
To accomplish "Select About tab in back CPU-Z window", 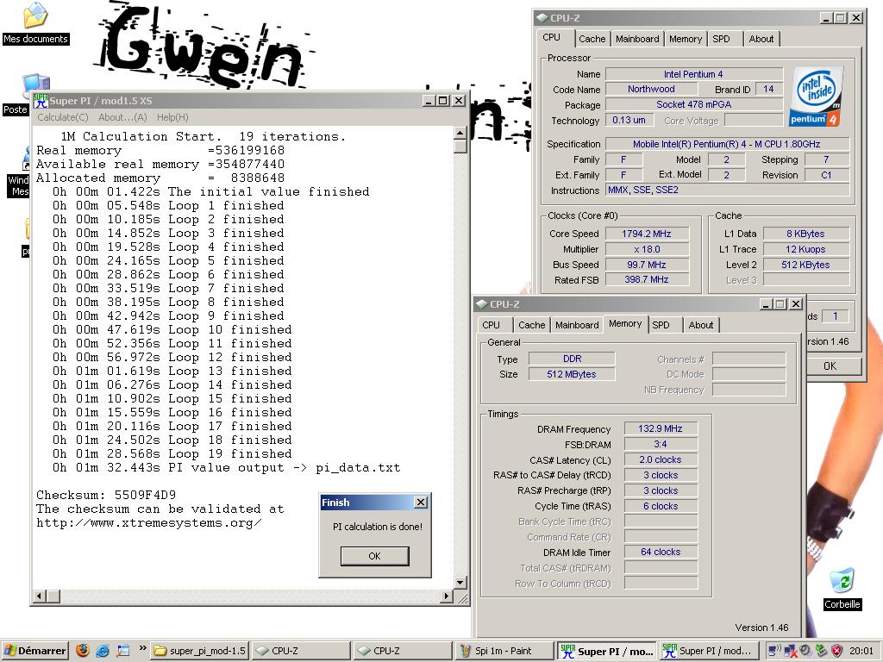I will (761, 39).
